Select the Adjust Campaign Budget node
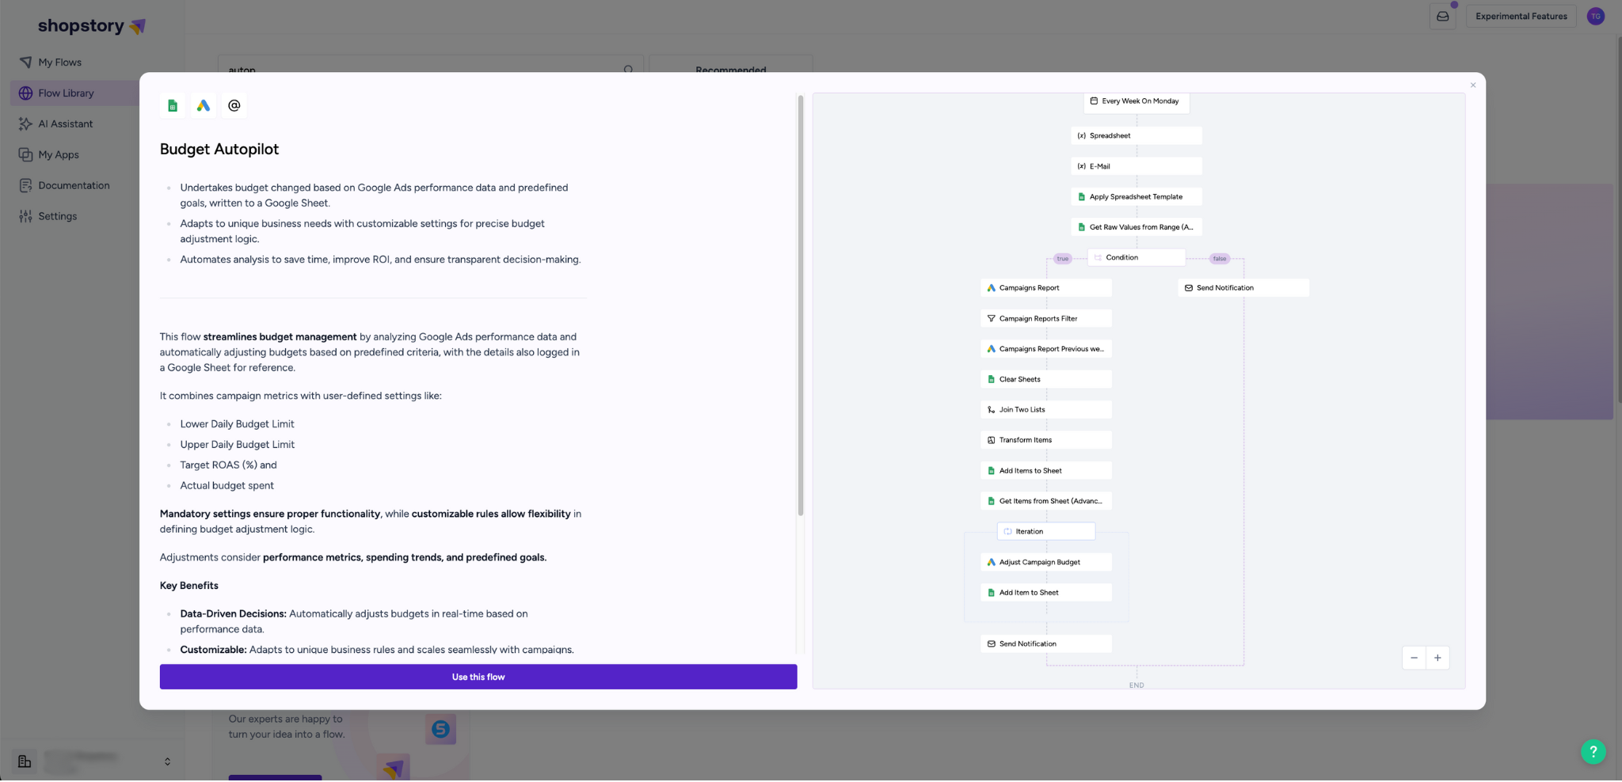This screenshot has width=1622, height=782. pyautogui.click(x=1046, y=563)
